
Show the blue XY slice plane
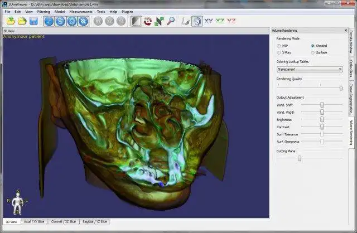209,21
